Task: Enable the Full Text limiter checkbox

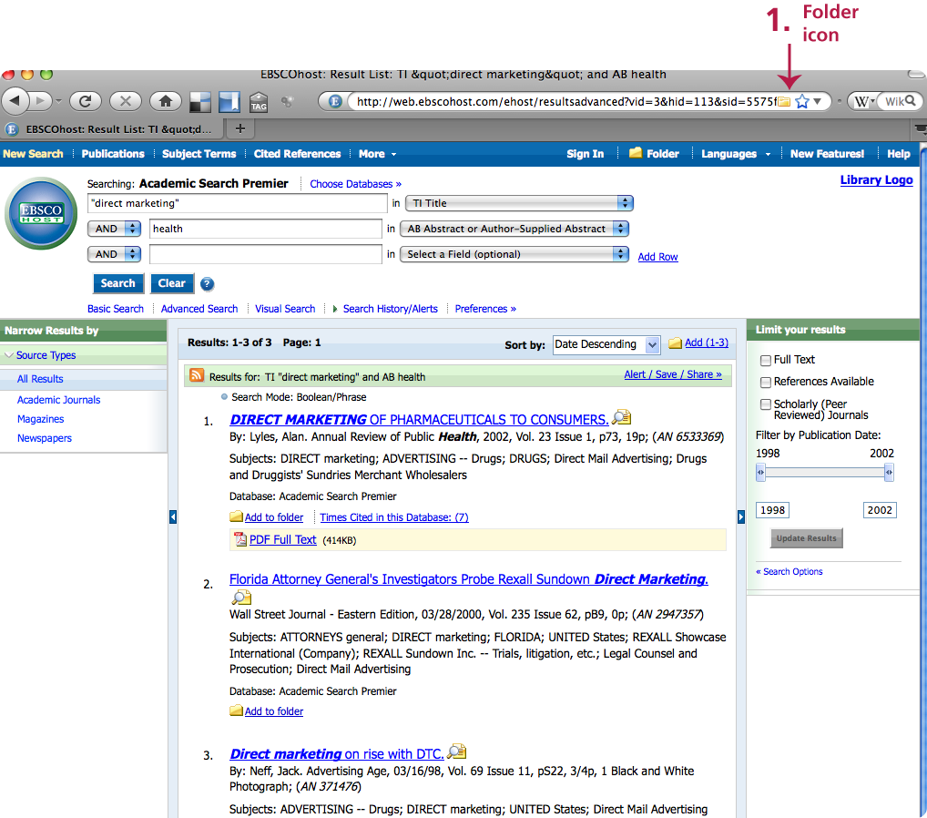Action: pyautogui.click(x=766, y=360)
